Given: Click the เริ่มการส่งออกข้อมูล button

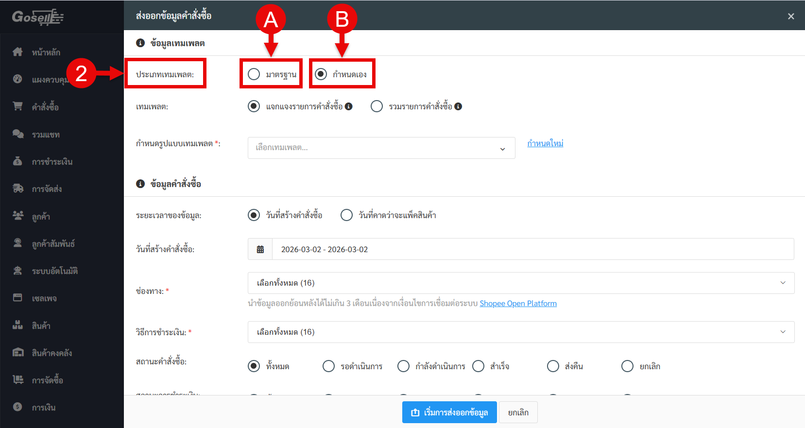Looking at the screenshot, I should pos(449,412).
